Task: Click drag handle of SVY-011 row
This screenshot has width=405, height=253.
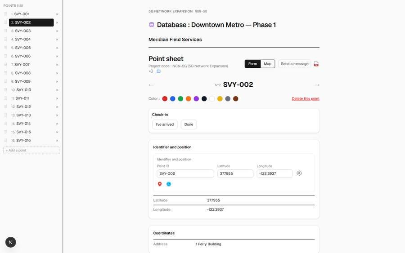Action: pos(6,98)
